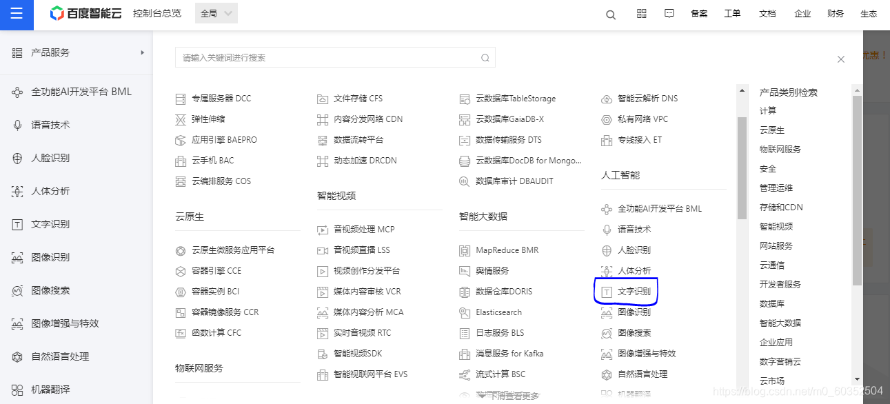Filter by category 管理运维
Screen dimensions: 890x404
(x=776, y=188)
